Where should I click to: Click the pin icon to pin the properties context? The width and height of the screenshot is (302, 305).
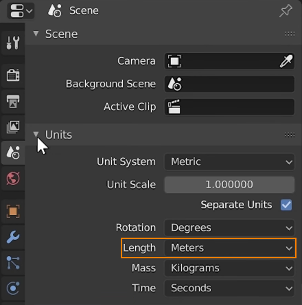click(x=286, y=11)
